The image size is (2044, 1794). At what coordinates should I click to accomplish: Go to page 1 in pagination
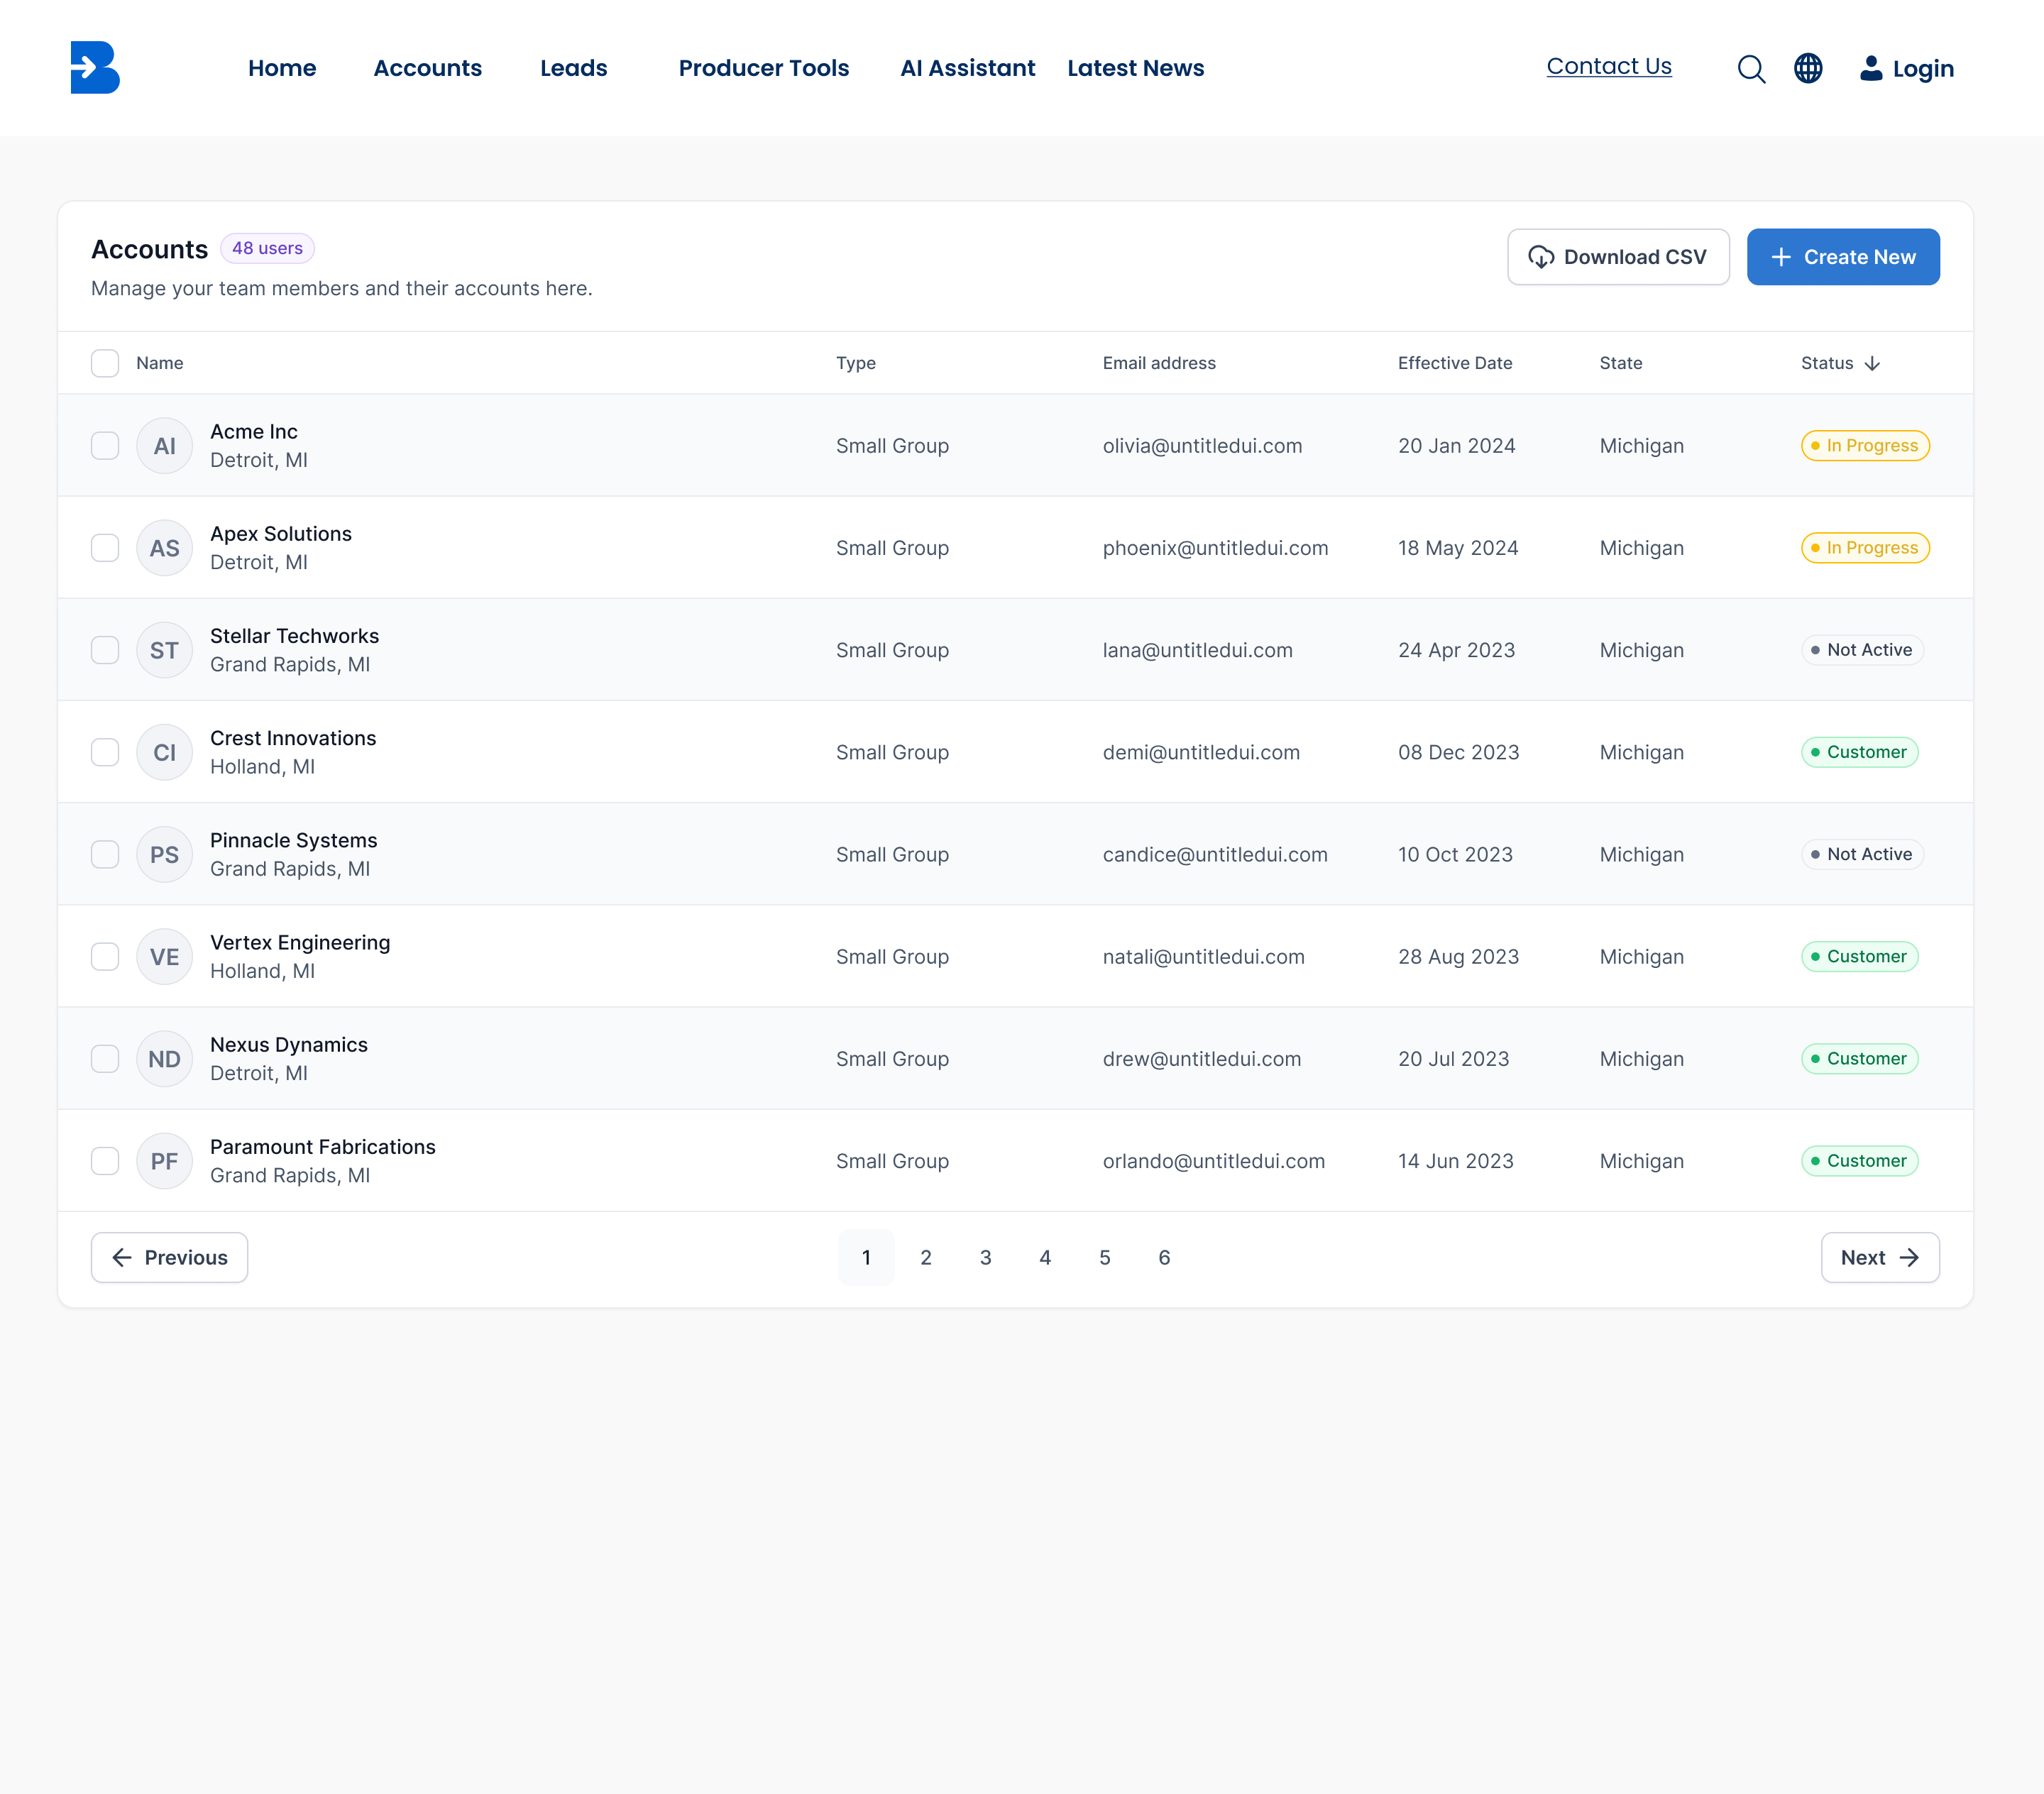(866, 1257)
